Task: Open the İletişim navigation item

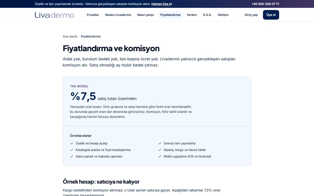Action: point(223,15)
